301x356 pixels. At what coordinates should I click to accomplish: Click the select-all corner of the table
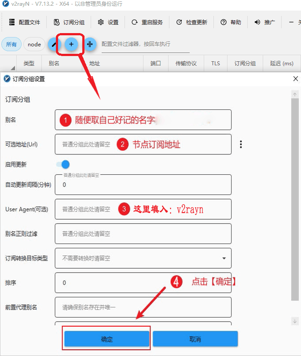[x=8, y=64]
